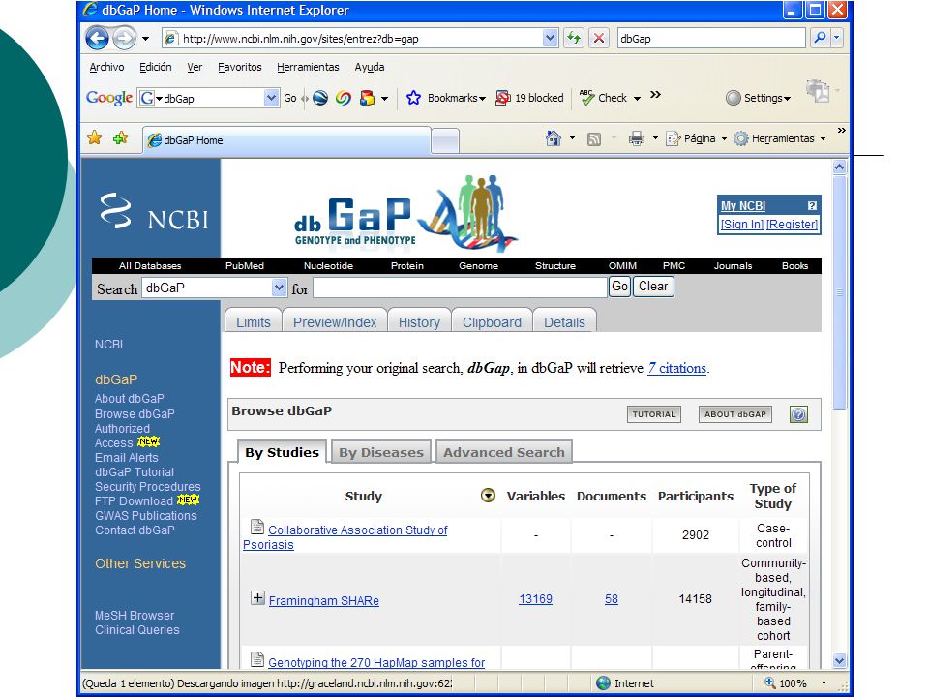Click the Google toolbar Settings icon

coord(734,98)
